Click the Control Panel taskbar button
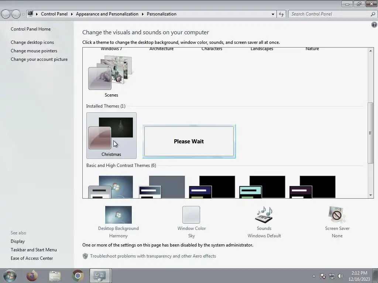 pos(100,276)
